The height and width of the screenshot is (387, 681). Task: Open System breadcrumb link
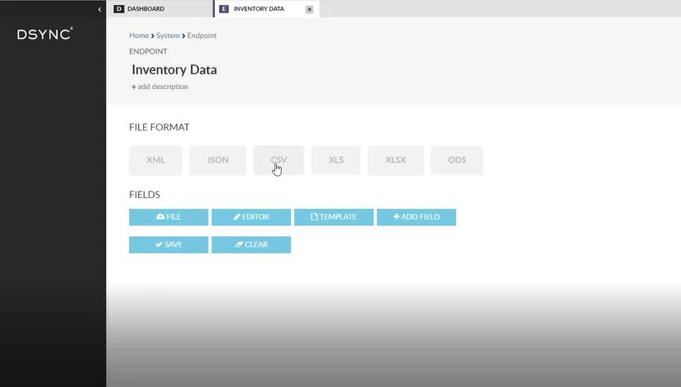(x=168, y=35)
